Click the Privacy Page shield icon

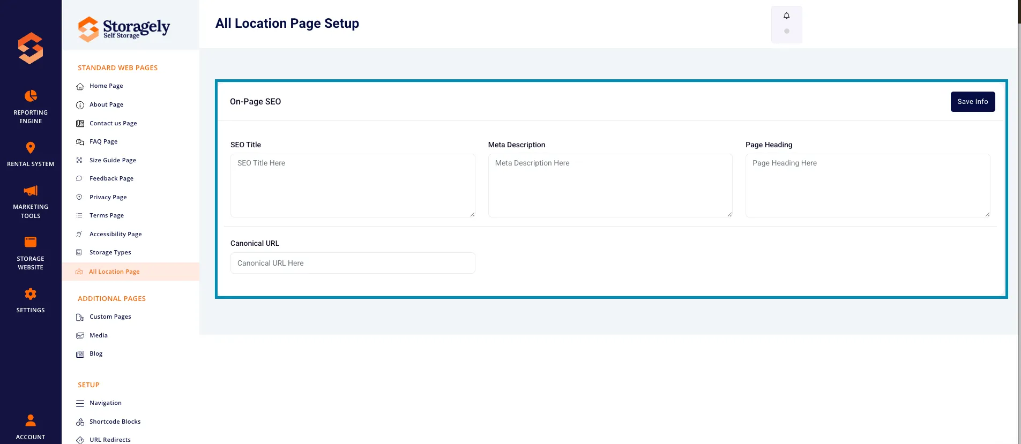coord(79,197)
